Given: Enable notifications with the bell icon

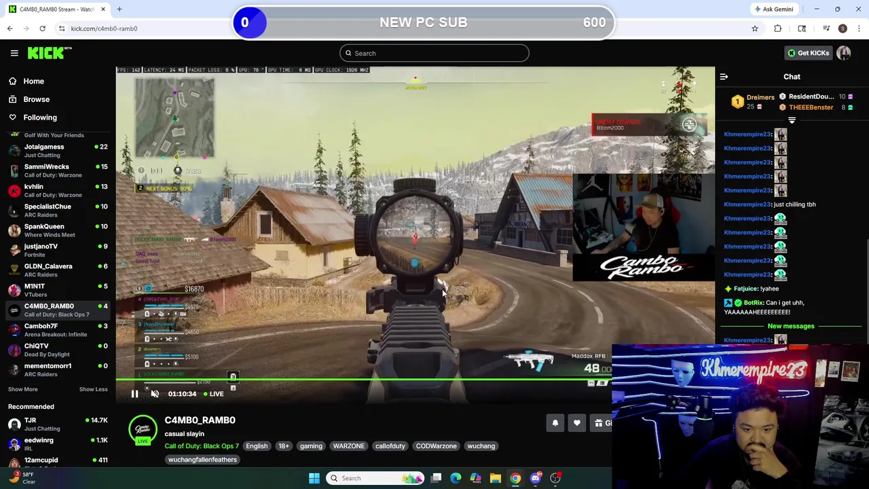Looking at the screenshot, I should click(x=555, y=423).
